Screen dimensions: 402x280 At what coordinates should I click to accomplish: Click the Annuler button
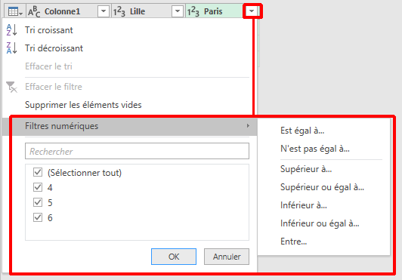pyautogui.click(x=227, y=257)
